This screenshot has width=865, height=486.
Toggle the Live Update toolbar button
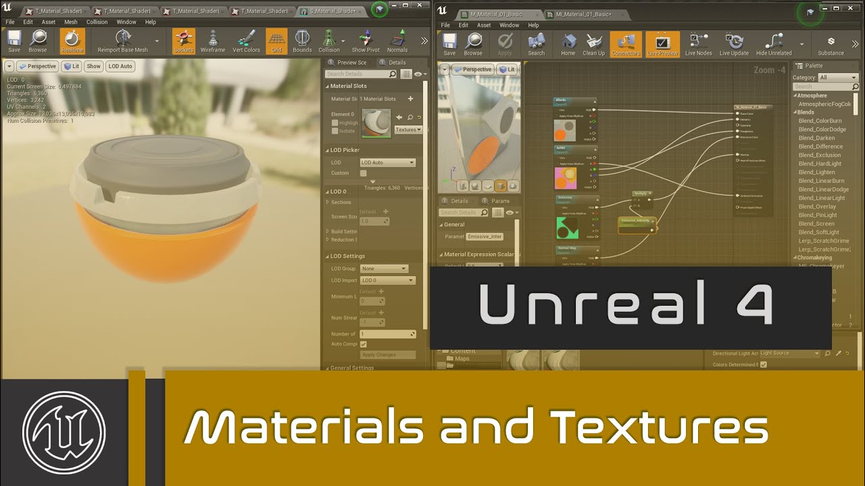coord(734,45)
